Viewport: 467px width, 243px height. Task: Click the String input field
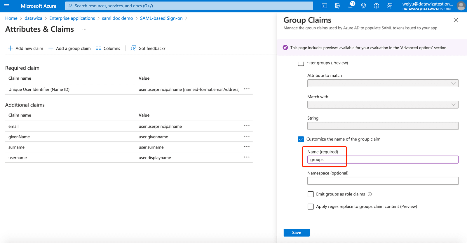pos(383,126)
